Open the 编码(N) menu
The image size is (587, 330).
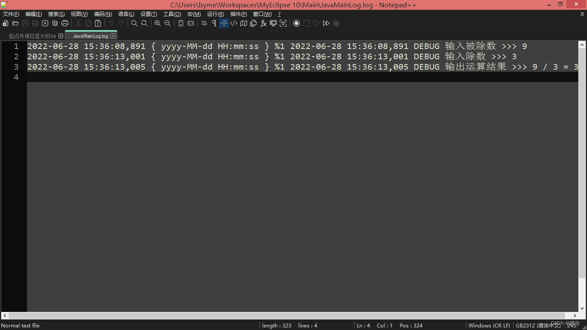[x=103, y=14]
